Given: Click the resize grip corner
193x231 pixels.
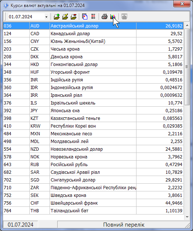Looking at the screenshot, I should click(188, 225).
